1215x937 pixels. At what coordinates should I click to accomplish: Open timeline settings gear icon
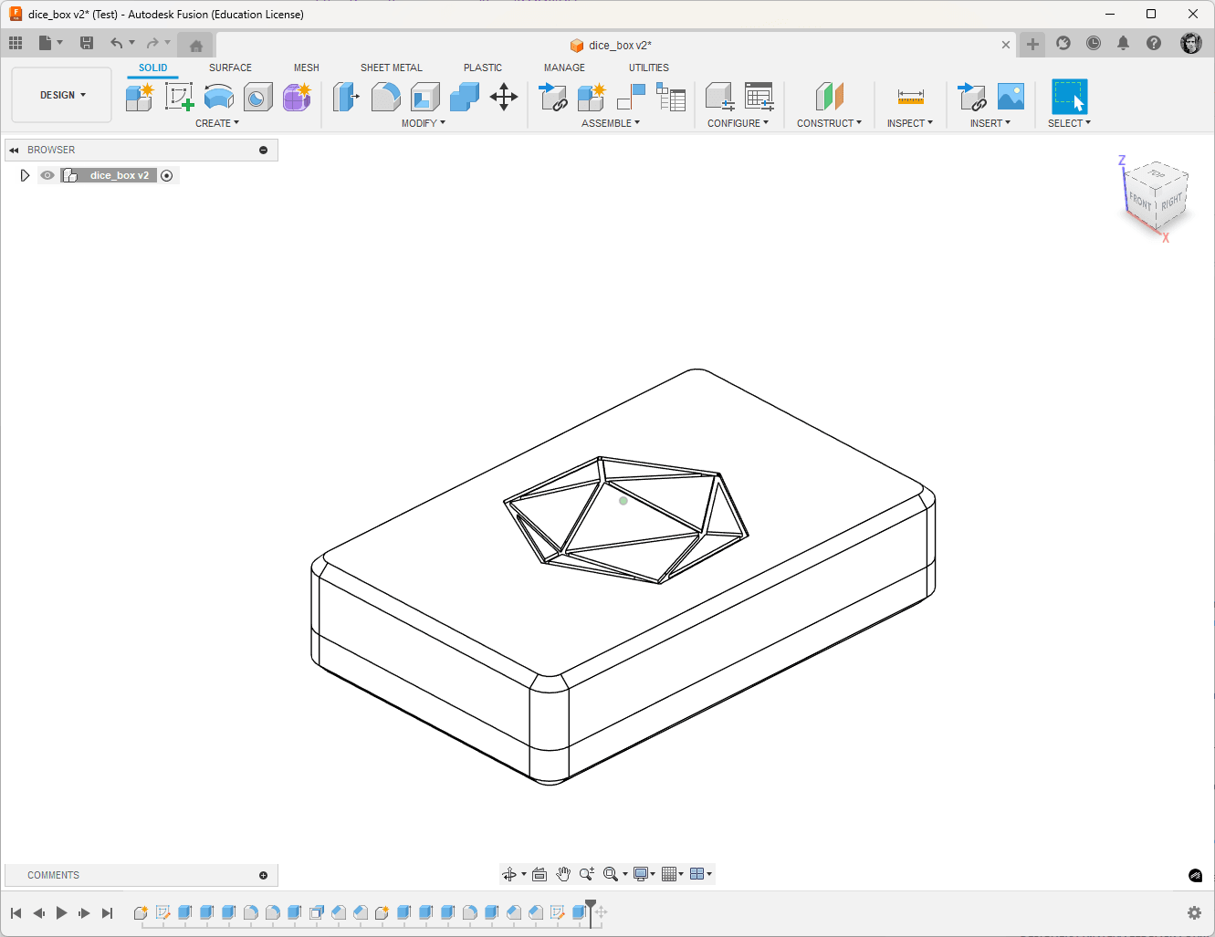[x=1194, y=912]
